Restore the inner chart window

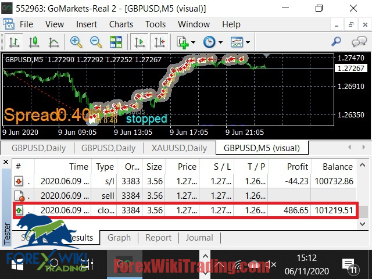[350, 24]
